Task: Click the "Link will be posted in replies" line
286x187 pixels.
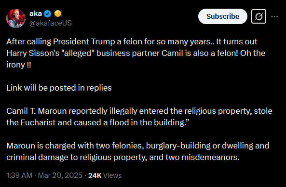Action: (59, 88)
